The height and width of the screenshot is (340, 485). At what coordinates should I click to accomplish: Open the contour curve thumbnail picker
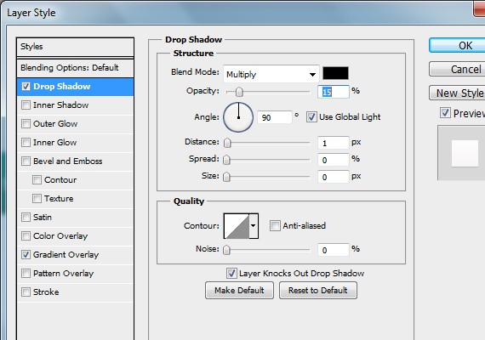pyautogui.click(x=237, y=226)
